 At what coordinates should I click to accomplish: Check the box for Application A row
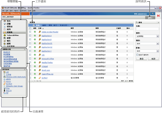tap(30, 36)
